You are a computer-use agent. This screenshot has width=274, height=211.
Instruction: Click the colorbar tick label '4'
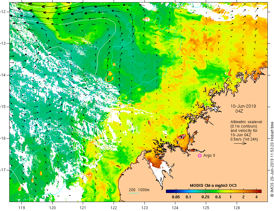click(256, 197)
